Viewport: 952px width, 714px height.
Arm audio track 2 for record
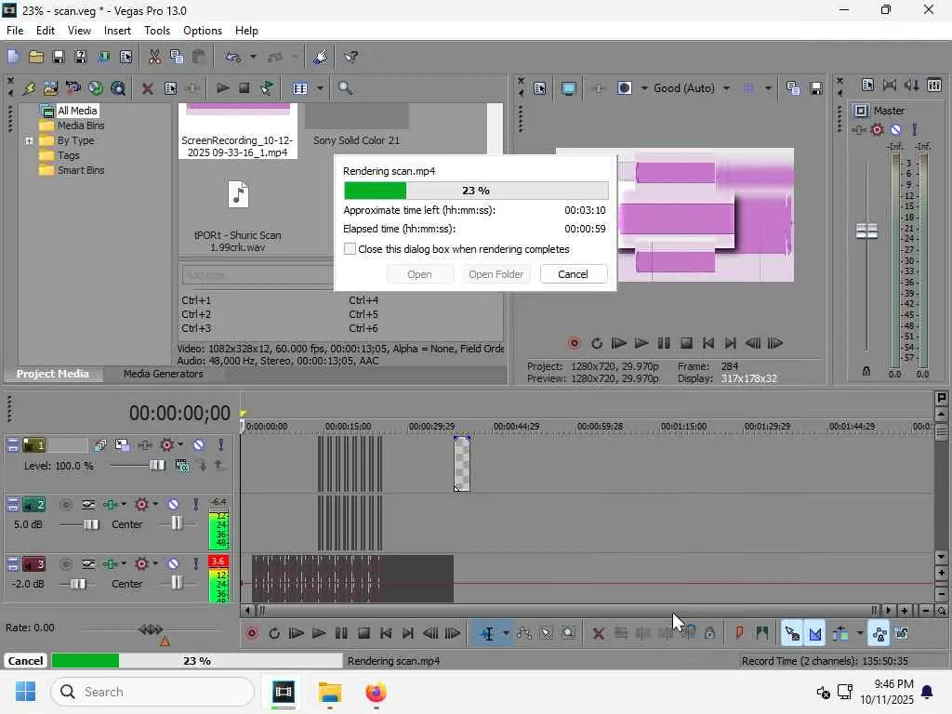point(66,505)
